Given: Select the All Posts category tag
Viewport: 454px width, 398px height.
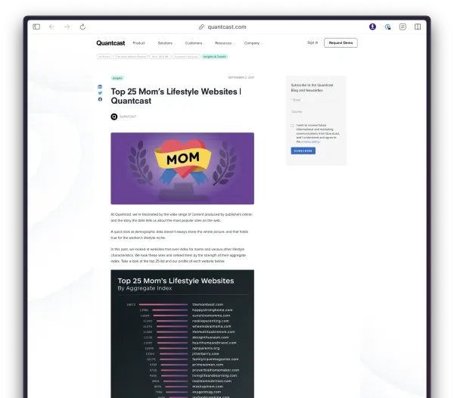Looking at the screenshot, I should [x=104, y=57].
